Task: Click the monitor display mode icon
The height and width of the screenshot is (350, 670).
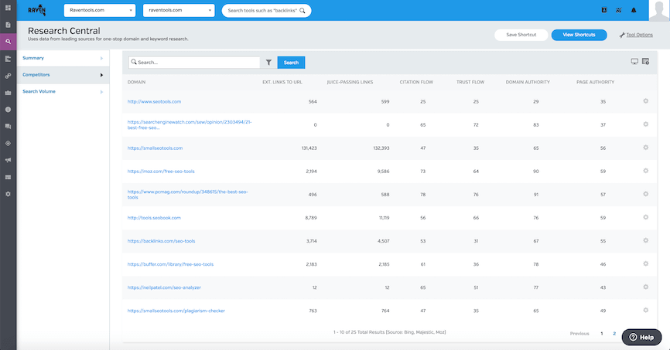Action: click(634, 62)
